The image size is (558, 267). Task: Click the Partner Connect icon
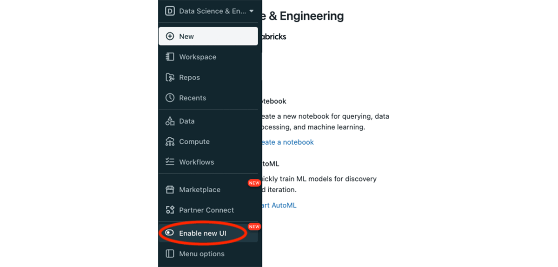pos(170,210)
